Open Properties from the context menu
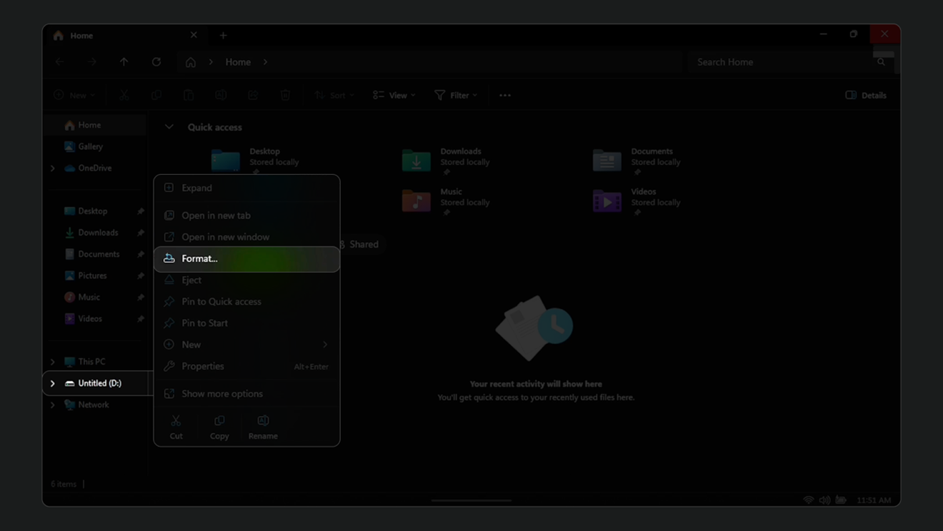 [x=203, y=366]
